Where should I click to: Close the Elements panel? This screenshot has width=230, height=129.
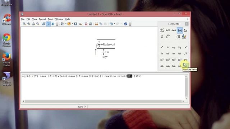pyautogui.click(x=187, y=24)
